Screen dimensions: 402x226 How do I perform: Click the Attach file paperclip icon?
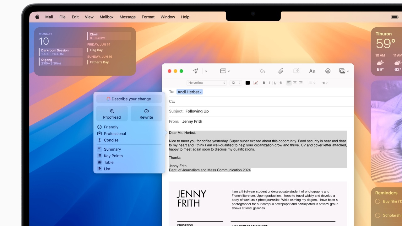pyautogui.click(x=281, y=71)
